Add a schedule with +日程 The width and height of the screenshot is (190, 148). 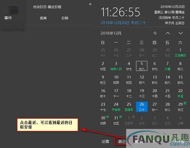tap(180, 142)
